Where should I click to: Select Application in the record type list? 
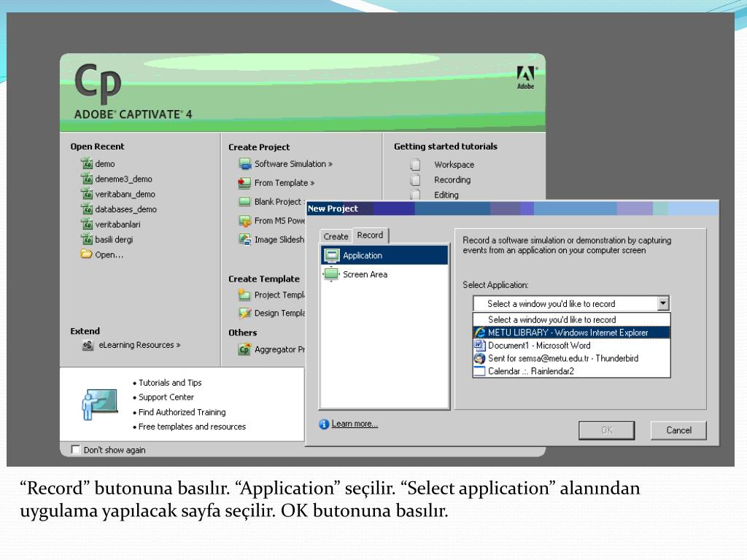tap(384, 255)
